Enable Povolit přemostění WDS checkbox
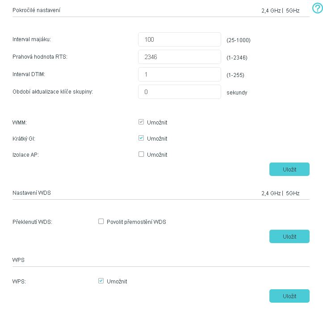This screenshot has width=323, height=317. coord(101,222)
